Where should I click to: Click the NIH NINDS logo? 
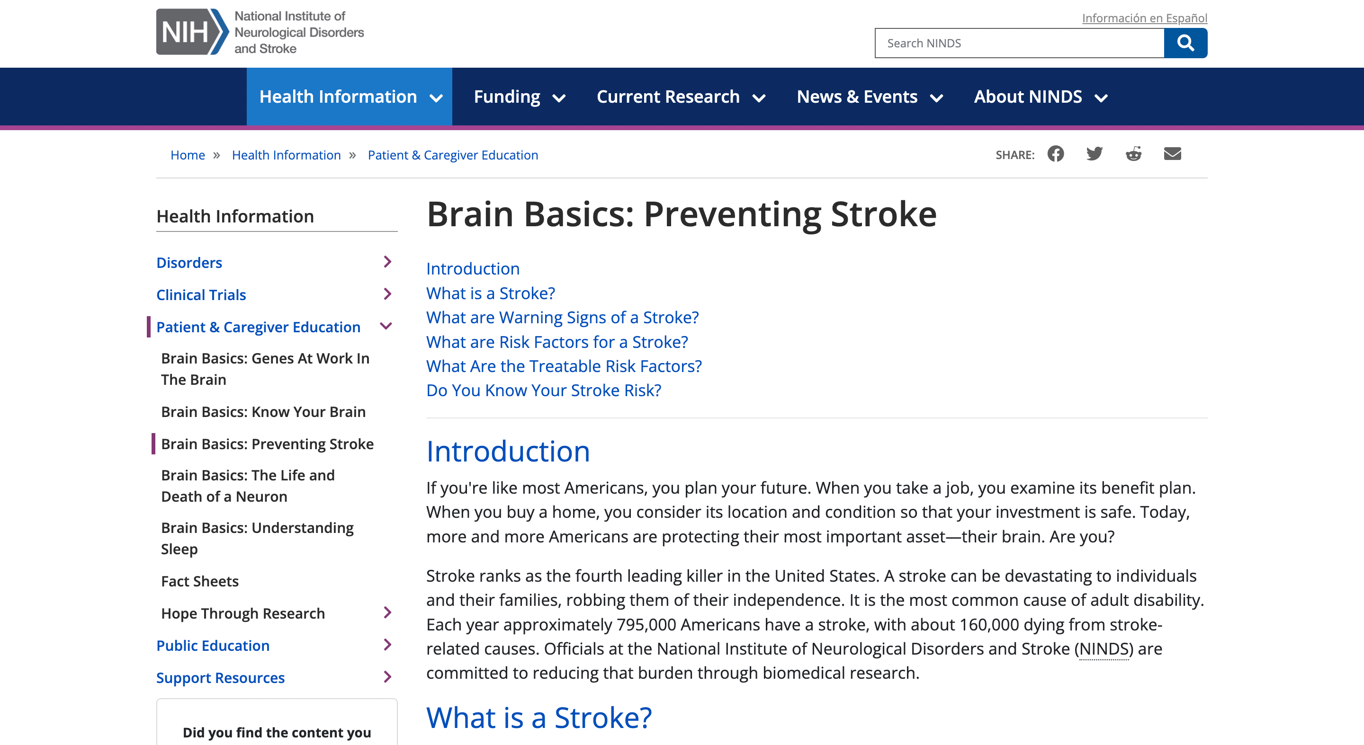260,32
